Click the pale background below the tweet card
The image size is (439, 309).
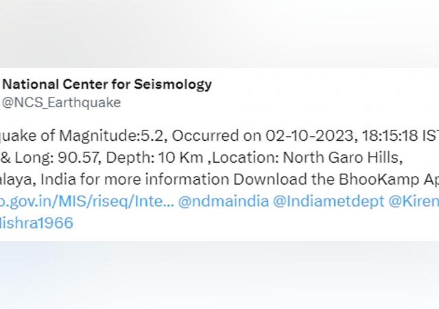[219, 275]
